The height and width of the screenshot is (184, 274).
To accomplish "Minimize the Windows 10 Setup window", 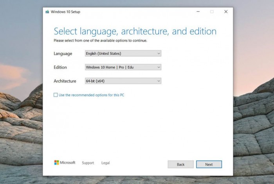I will point(198,12).
